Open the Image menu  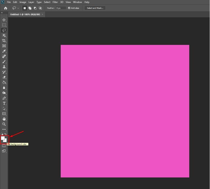(23, 2)
